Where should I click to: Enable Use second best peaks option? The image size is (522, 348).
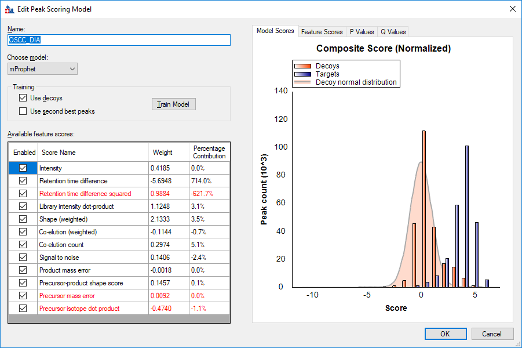(23, 111)
